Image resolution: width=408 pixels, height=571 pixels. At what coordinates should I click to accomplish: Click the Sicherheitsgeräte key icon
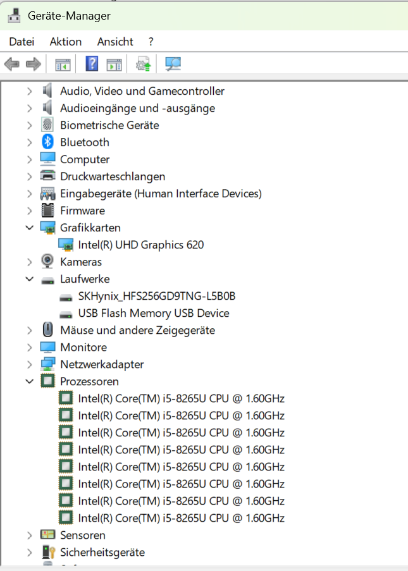tap(48, 552)
